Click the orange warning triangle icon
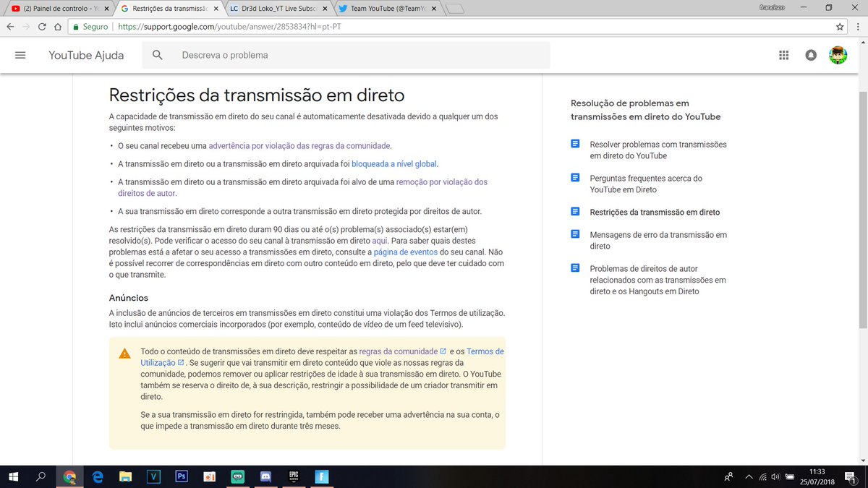The image size is (868, 488). (x=125, y=354)
